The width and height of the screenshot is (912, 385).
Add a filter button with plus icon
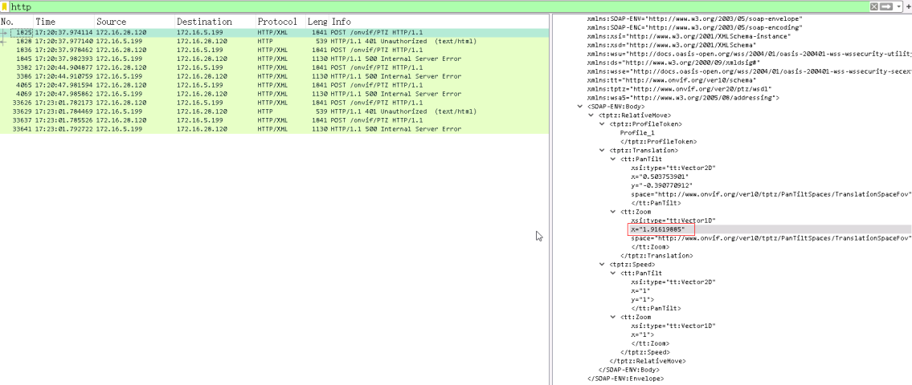pos(907,6)
